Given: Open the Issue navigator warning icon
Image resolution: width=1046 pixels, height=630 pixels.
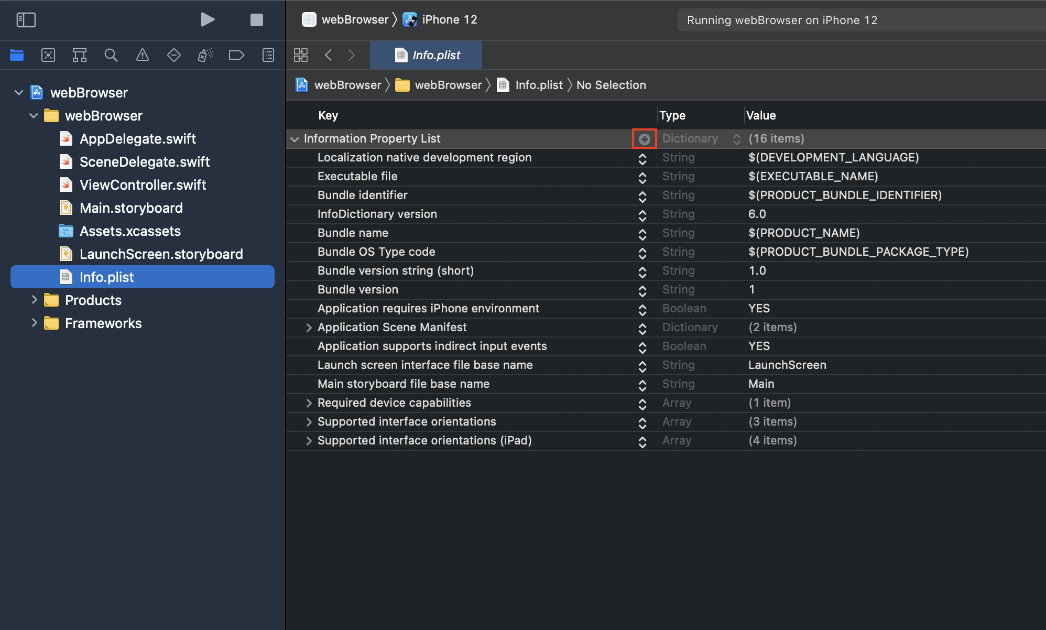Looking at the screenshot, I should 143,55.
